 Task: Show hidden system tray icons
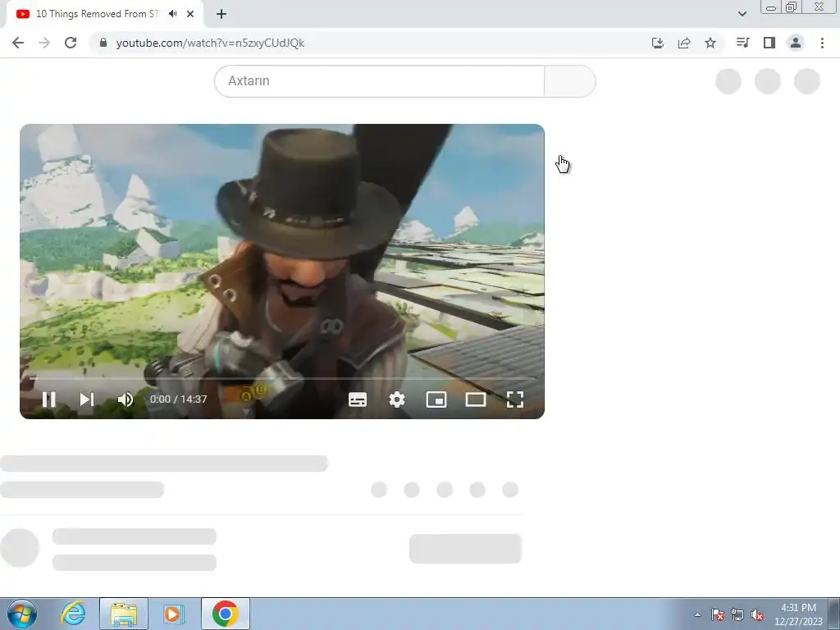(x=697, y=615)
